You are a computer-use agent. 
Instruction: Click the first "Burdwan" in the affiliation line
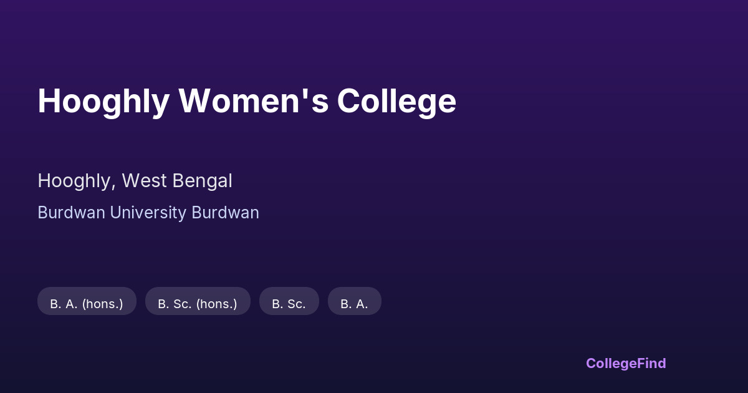71,213
